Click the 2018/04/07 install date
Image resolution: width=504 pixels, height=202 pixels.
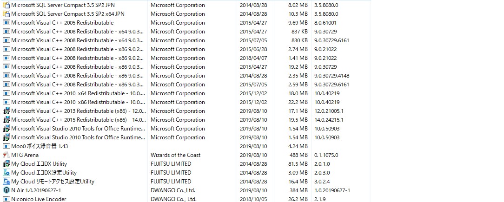(253, 58)
